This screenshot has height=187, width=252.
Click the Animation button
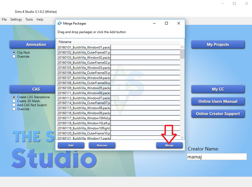click(32, 44)
